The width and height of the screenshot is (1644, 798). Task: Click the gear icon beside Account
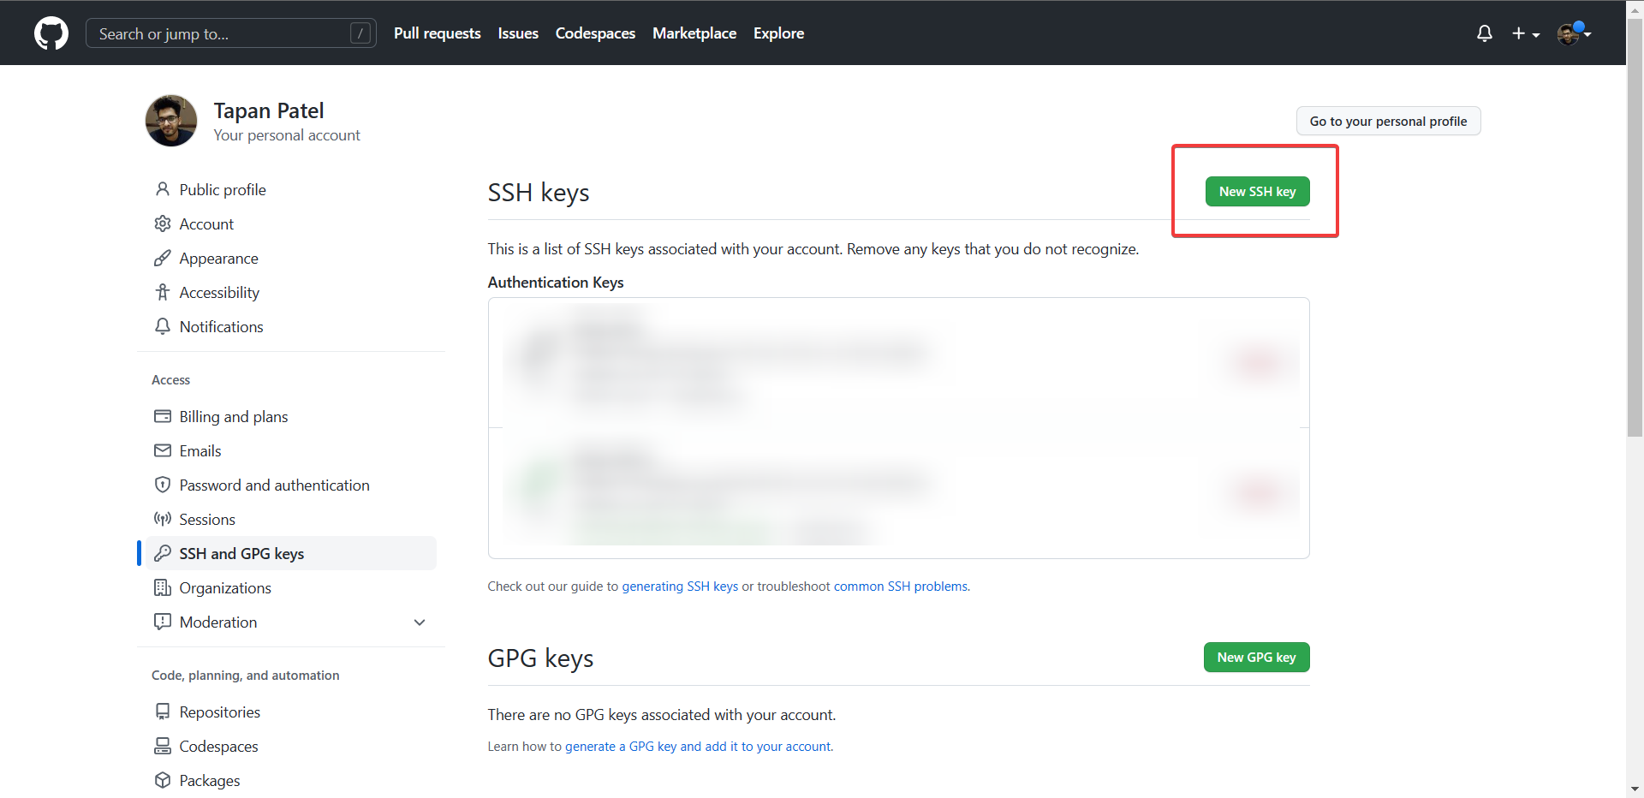[x=163, y=223]
